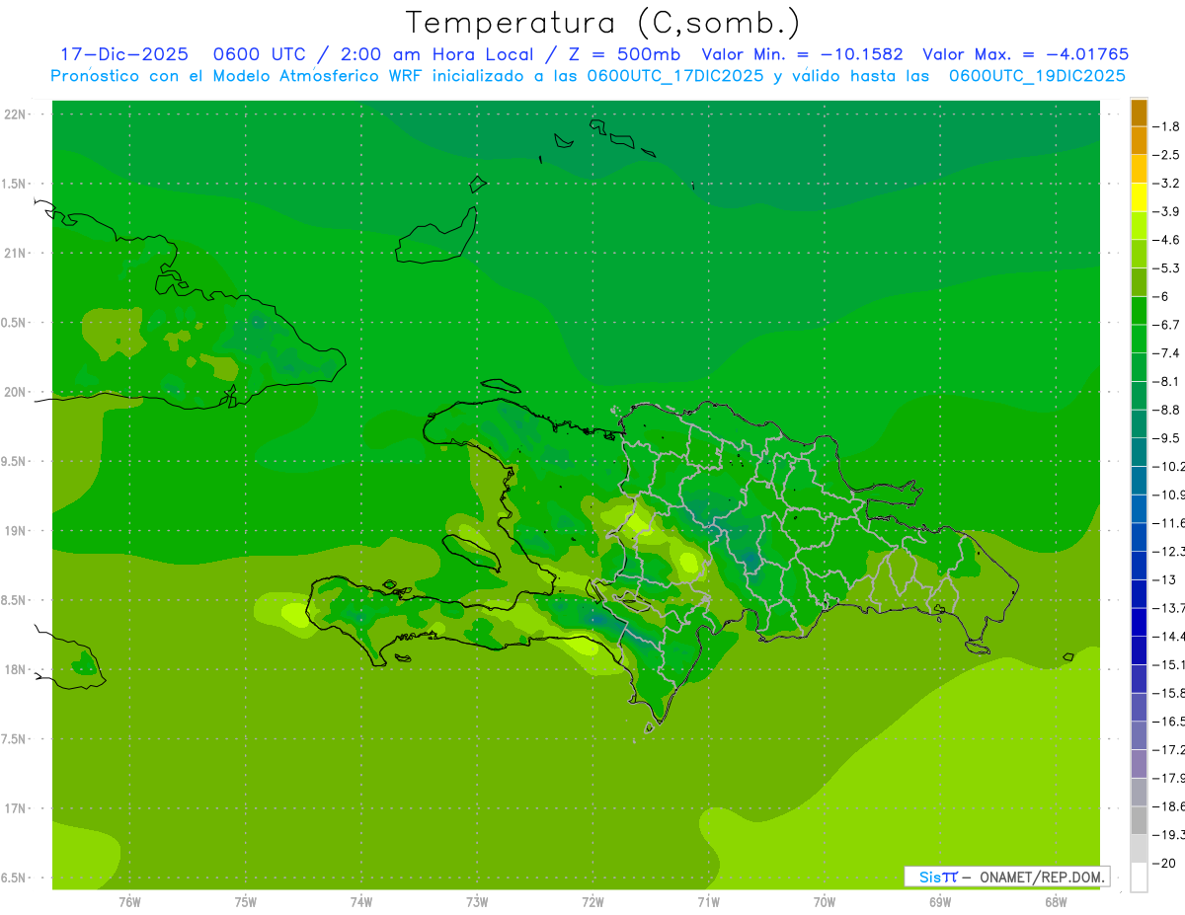Click the '75W' longitude label
This screenshot has height=915, width=1185.
(246, 902)
